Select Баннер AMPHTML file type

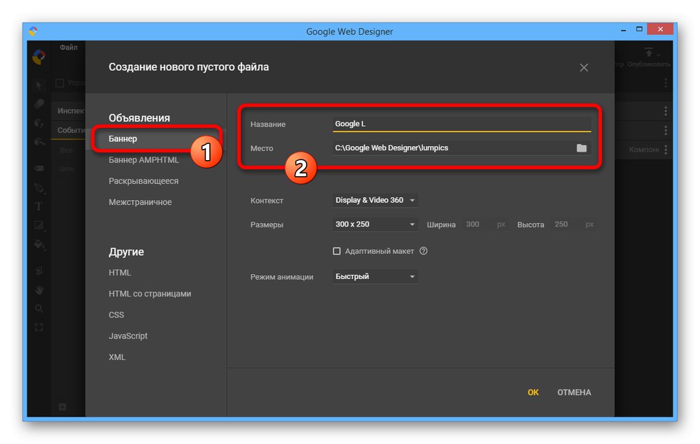pos(143,159)
